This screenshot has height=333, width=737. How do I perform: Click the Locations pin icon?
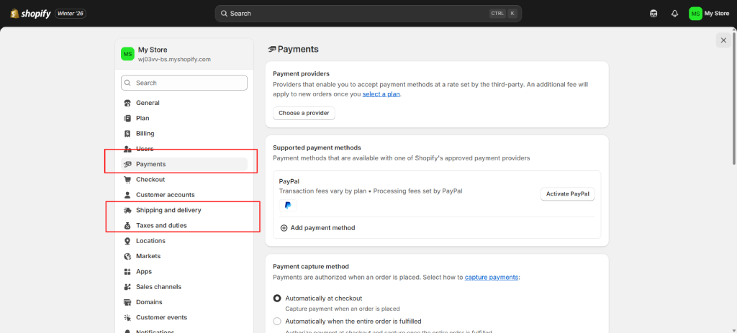coord(127,241)
